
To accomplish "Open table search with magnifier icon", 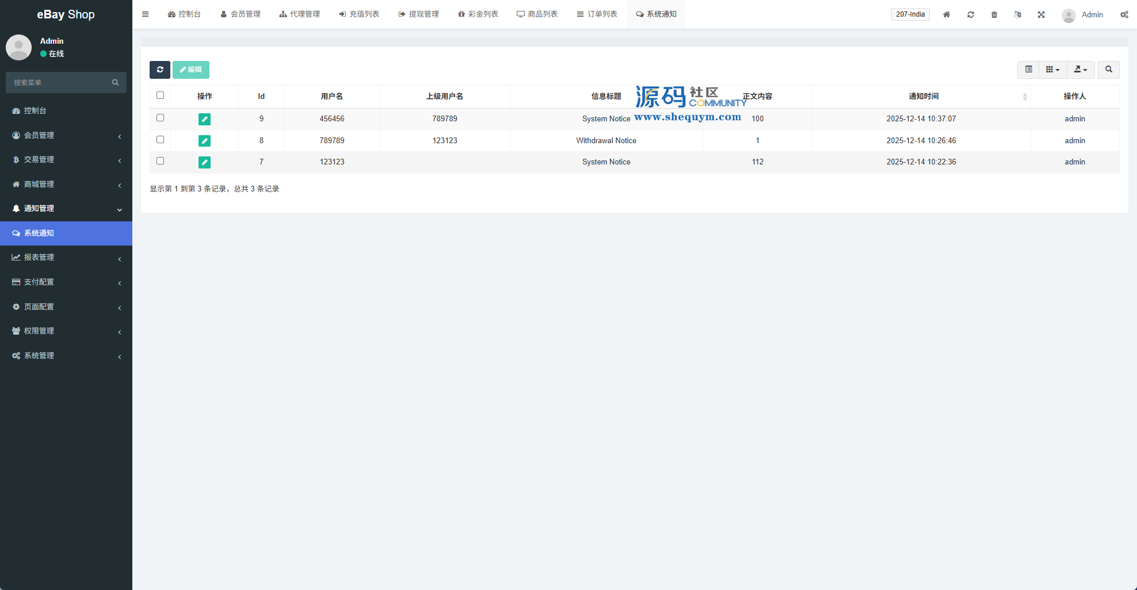I will [x=1108, y=70].
